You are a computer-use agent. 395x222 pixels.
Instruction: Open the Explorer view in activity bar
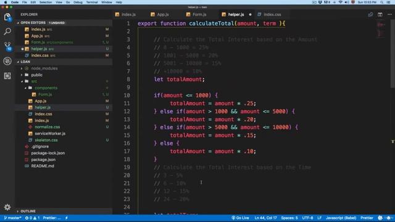pyautogui.click(x=7, y=17)
